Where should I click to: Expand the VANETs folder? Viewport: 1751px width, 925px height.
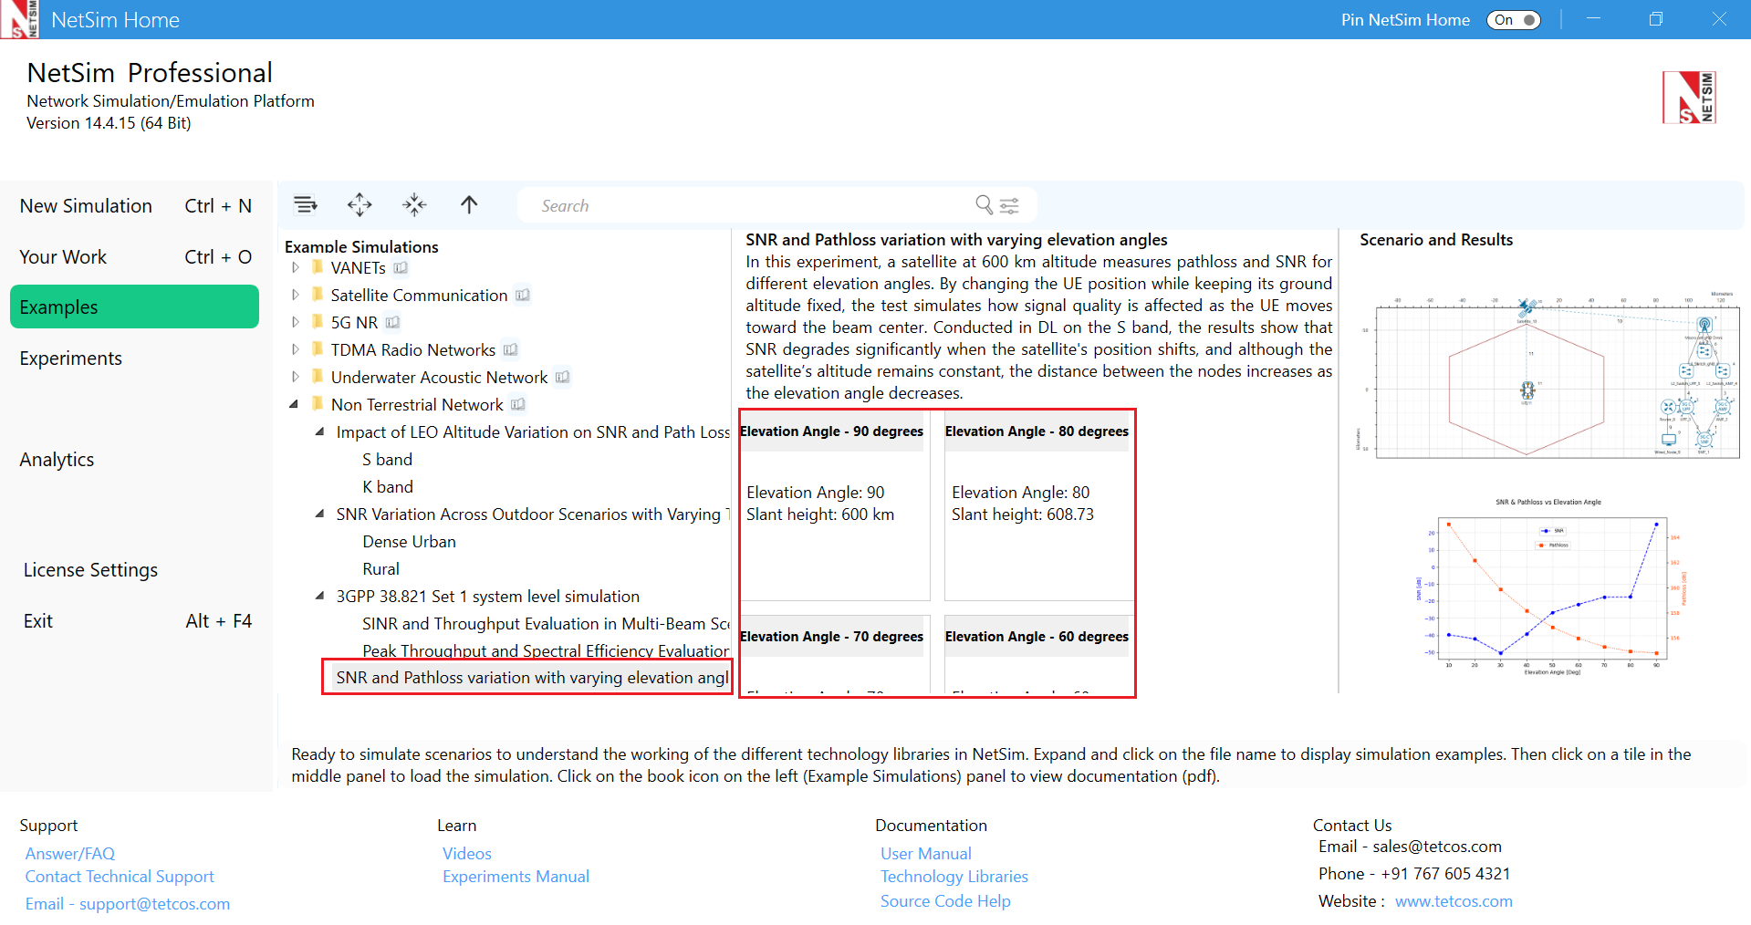pyautogui.click(x=295, y=268)
